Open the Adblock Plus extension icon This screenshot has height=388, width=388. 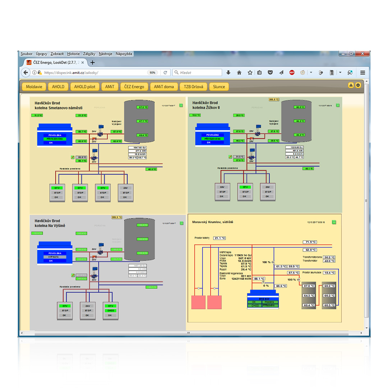(x=292, y=73)
